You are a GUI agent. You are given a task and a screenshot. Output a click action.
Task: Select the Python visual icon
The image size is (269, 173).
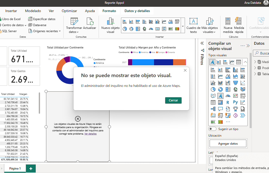[x=235, y=102]
